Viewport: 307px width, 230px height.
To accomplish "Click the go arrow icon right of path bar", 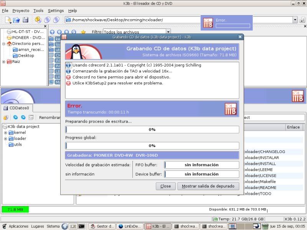I will [x=302, y=20].
